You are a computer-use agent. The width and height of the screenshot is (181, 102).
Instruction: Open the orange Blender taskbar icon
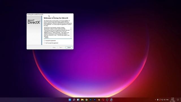point(99,100)
